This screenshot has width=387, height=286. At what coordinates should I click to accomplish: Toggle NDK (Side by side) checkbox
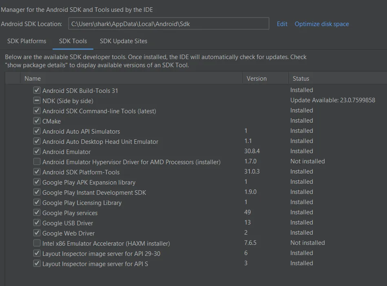coord(37,101)
